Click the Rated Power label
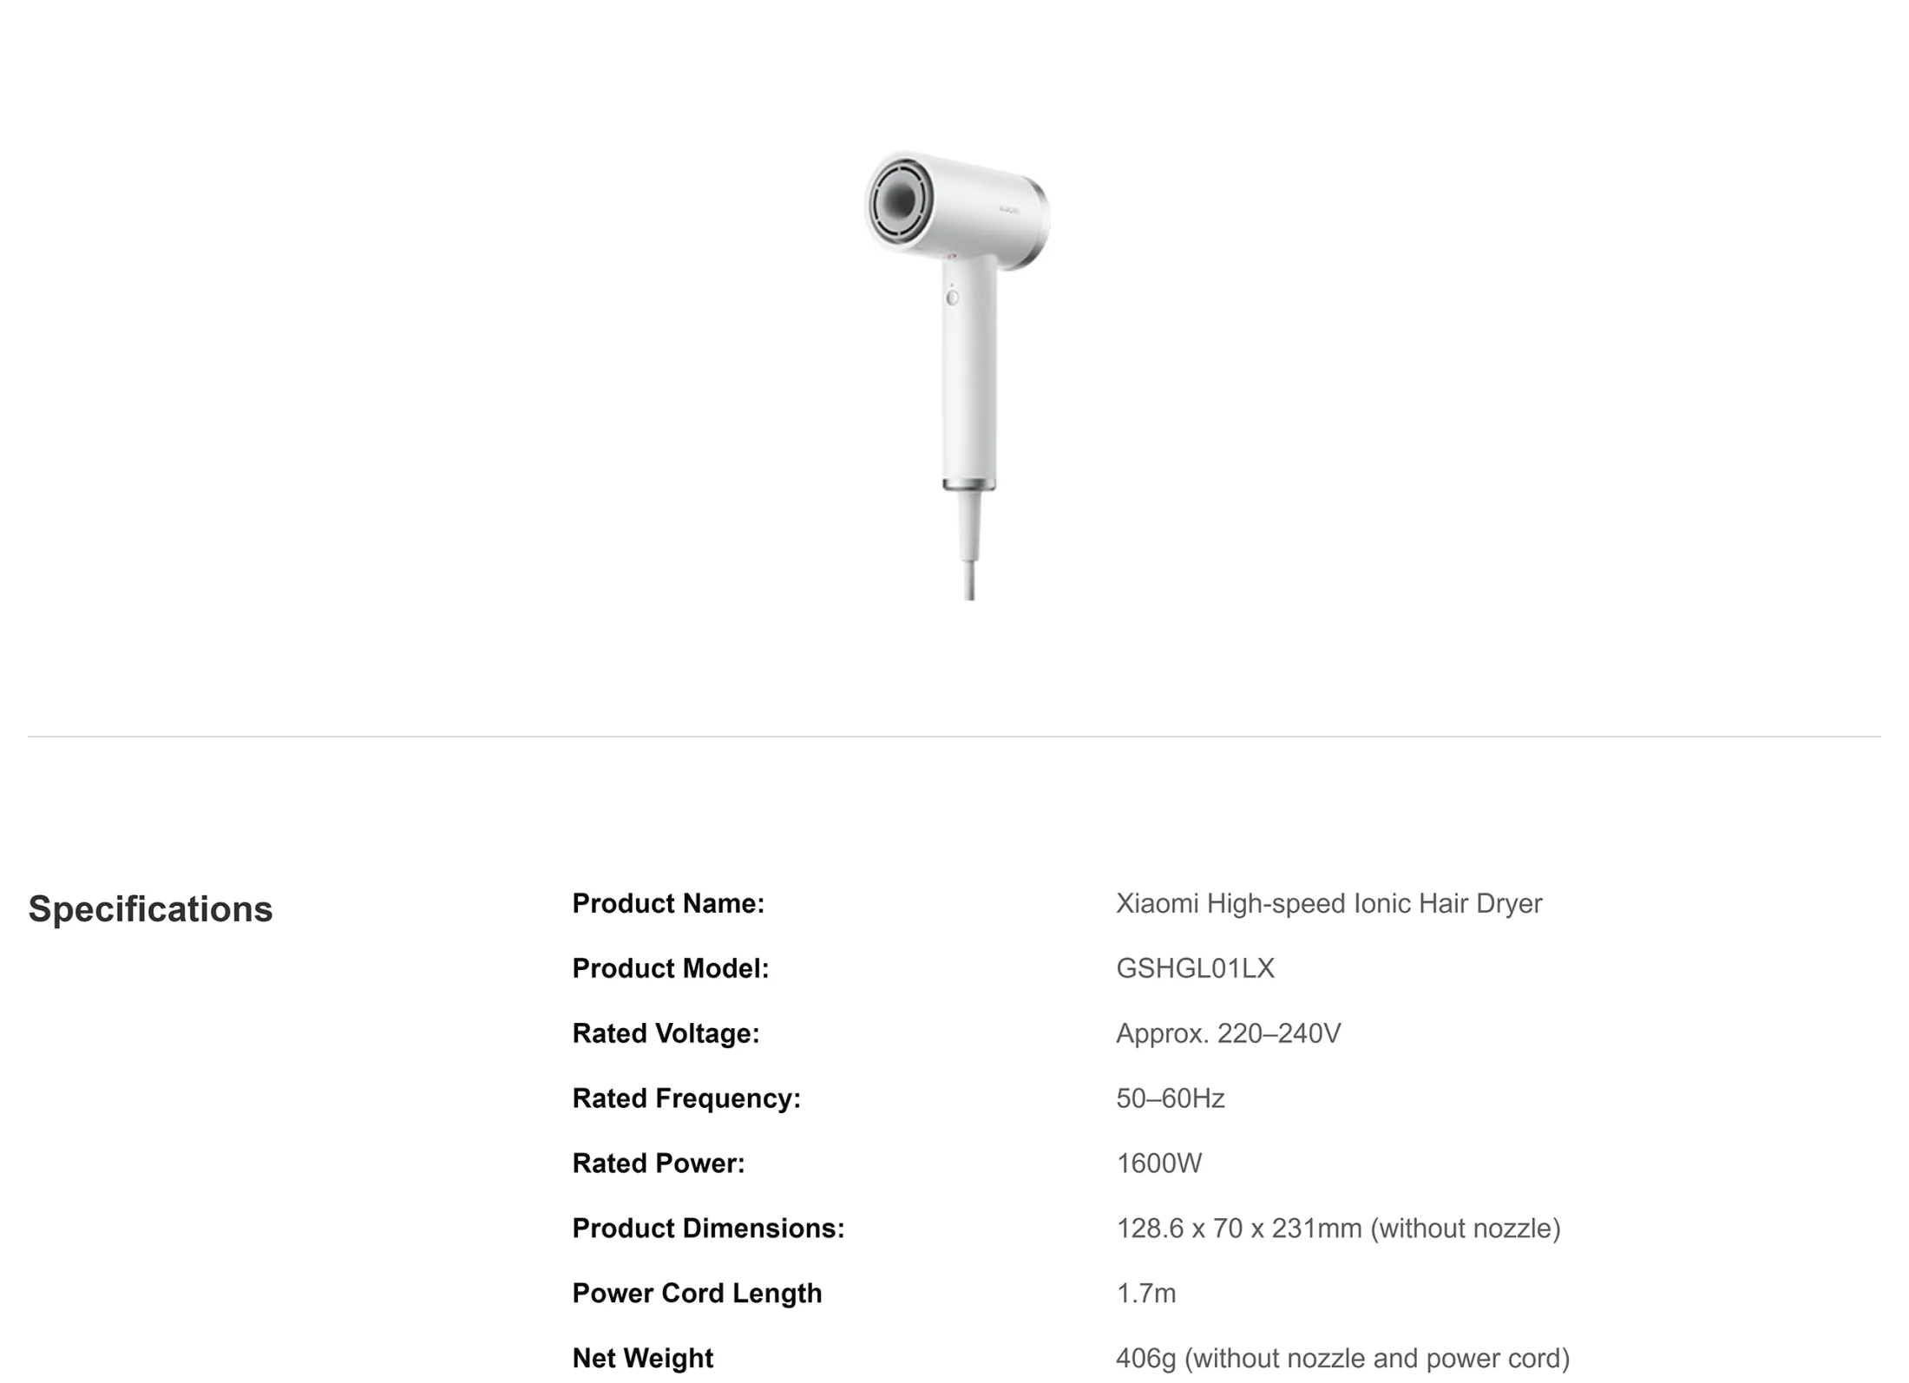The height and width of the screenshot is (1383, 1909). coord(659,1163)
